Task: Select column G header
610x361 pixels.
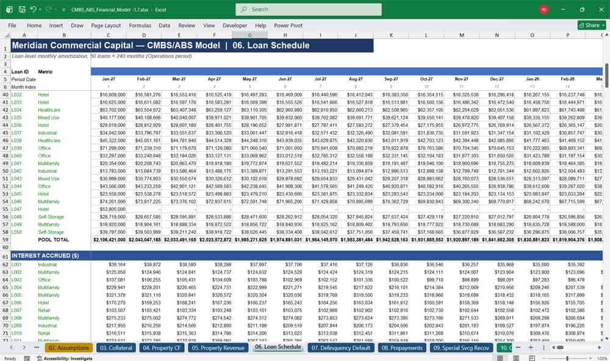Action: point(249,35)
